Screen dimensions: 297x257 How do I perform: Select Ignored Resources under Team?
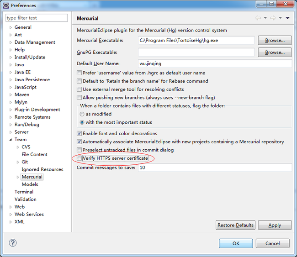(42, 169)
